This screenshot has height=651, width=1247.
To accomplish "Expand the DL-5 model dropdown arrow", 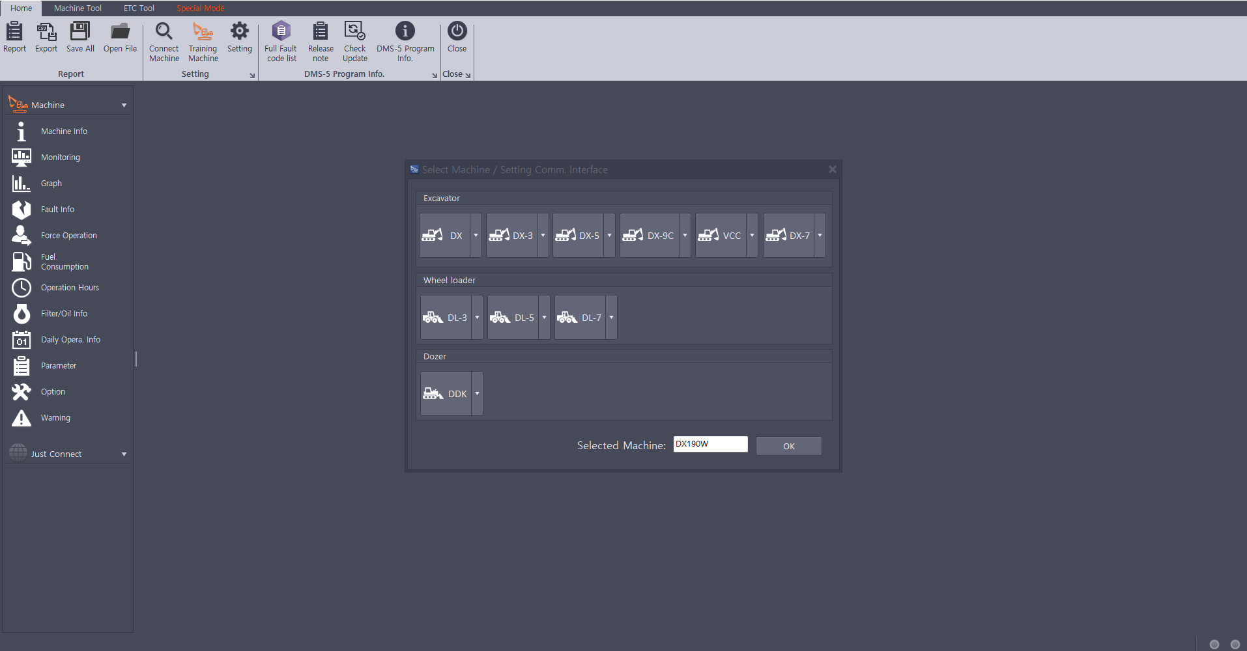I will 545,318.
